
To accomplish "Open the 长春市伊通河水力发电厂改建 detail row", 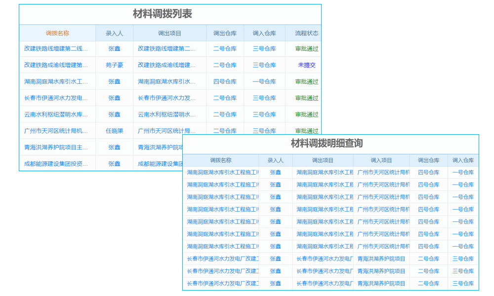I will click(221, 258).
